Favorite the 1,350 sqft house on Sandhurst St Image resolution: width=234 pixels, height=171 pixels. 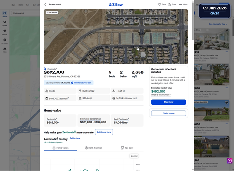[227, 103]
